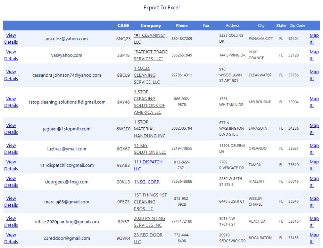The width and height of the screenshot is (323, 248).
Task: Click the State column header
Action: (281, 26)
